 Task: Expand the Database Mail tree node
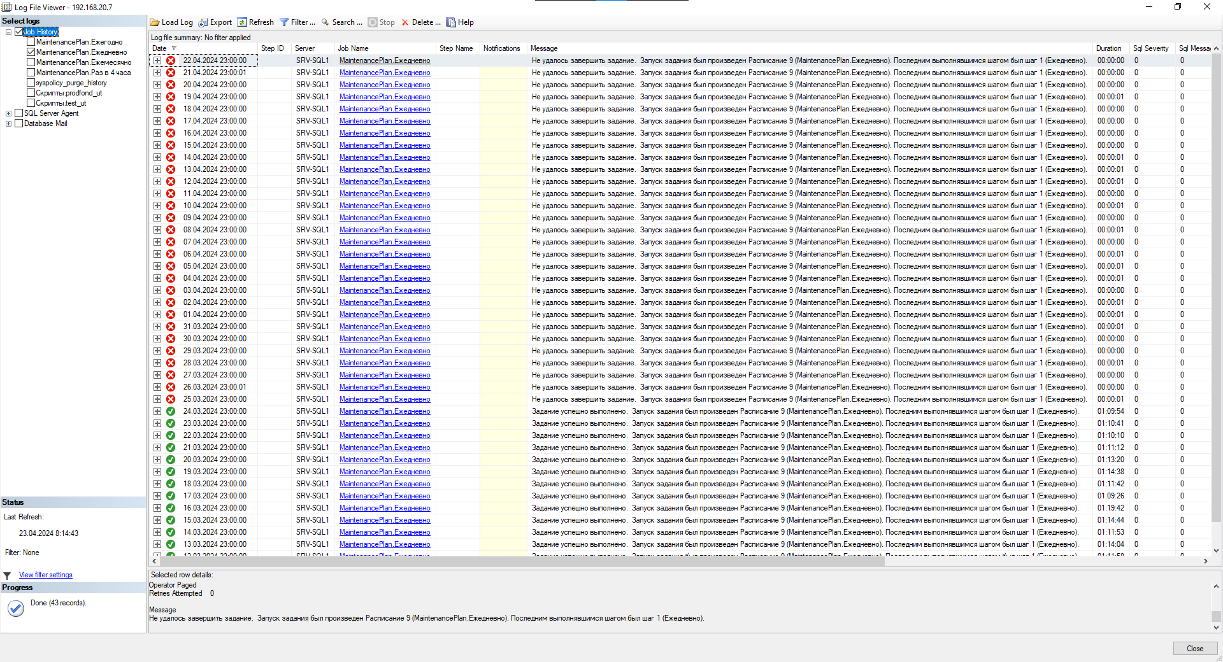[8, 123]
